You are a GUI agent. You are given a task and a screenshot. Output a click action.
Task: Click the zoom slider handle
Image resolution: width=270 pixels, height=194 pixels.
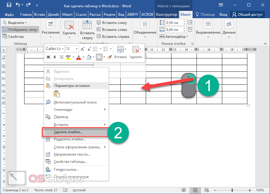[x=233, y=190]
